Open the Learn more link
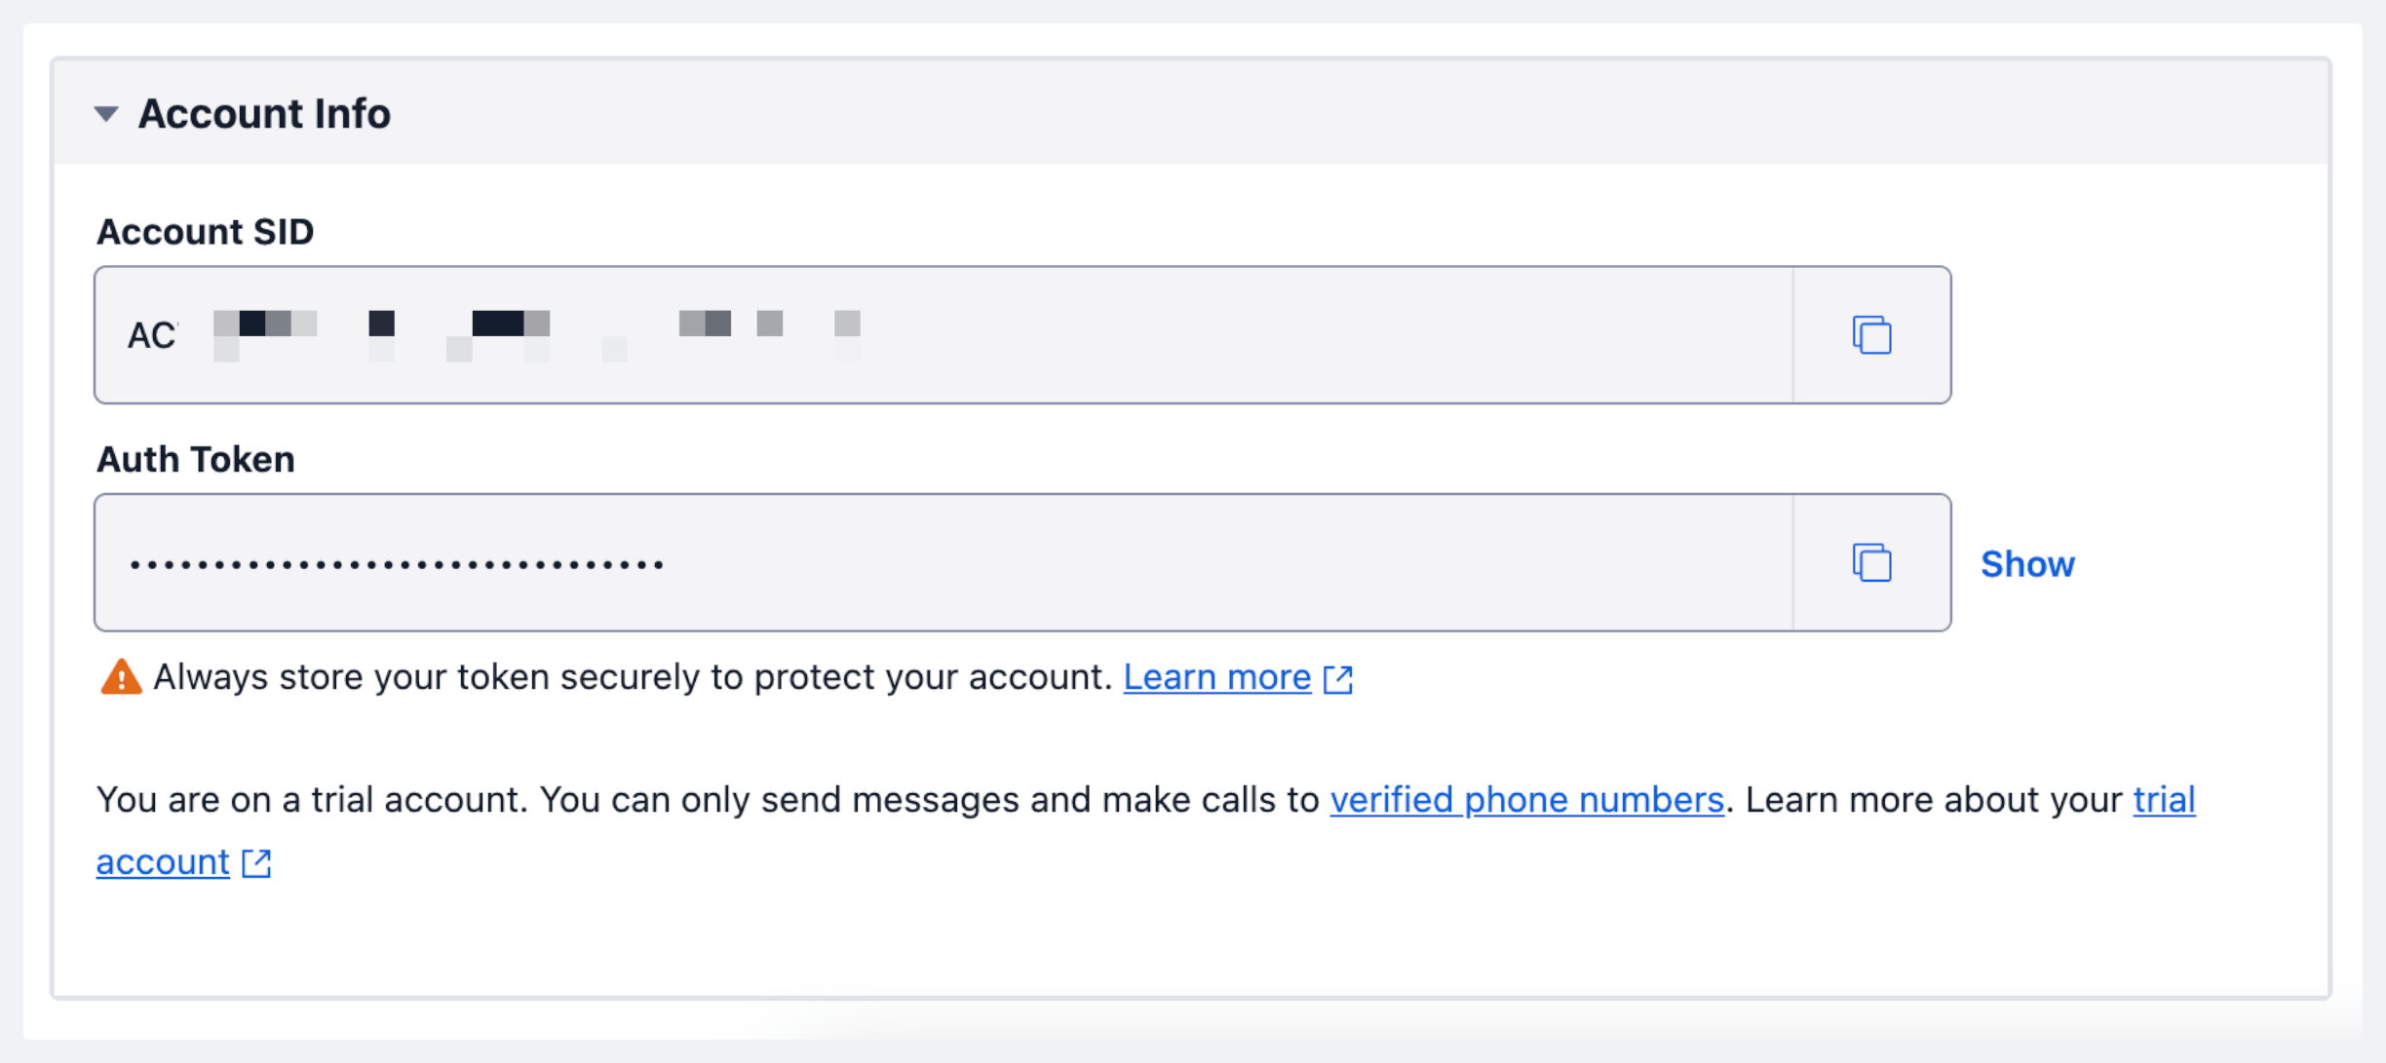This screenshot has height=1063, width=2386. tap(1216, 677)
